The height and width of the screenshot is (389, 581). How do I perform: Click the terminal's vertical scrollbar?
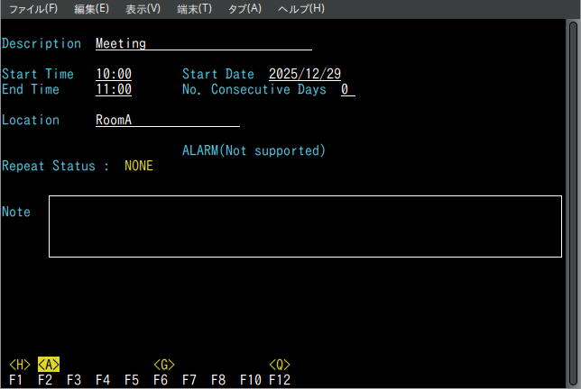pyautogui.click(x=574, y=180)
